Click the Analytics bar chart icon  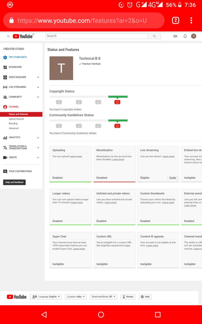[x=5, y=138]
